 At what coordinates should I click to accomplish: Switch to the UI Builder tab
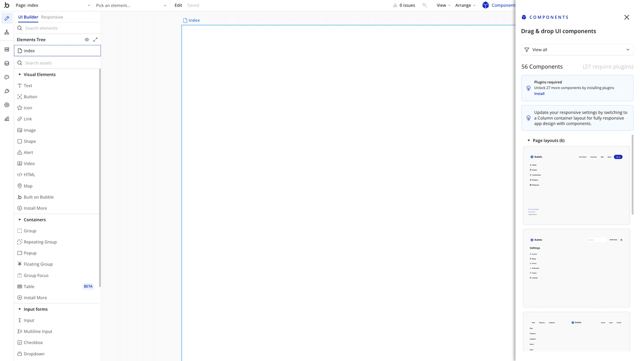tap(28, 17)
